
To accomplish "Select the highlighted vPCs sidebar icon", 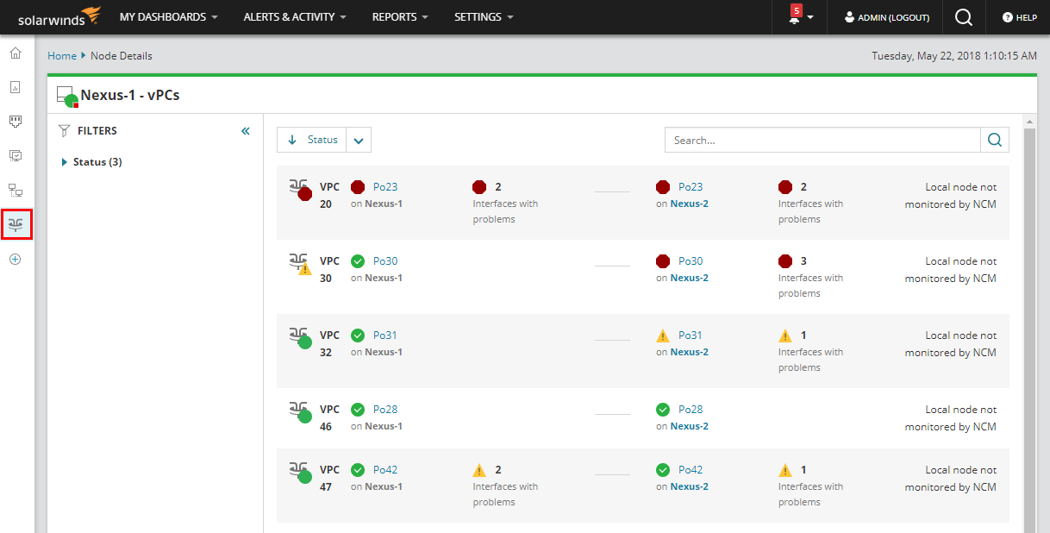I will tap(16, 224).
